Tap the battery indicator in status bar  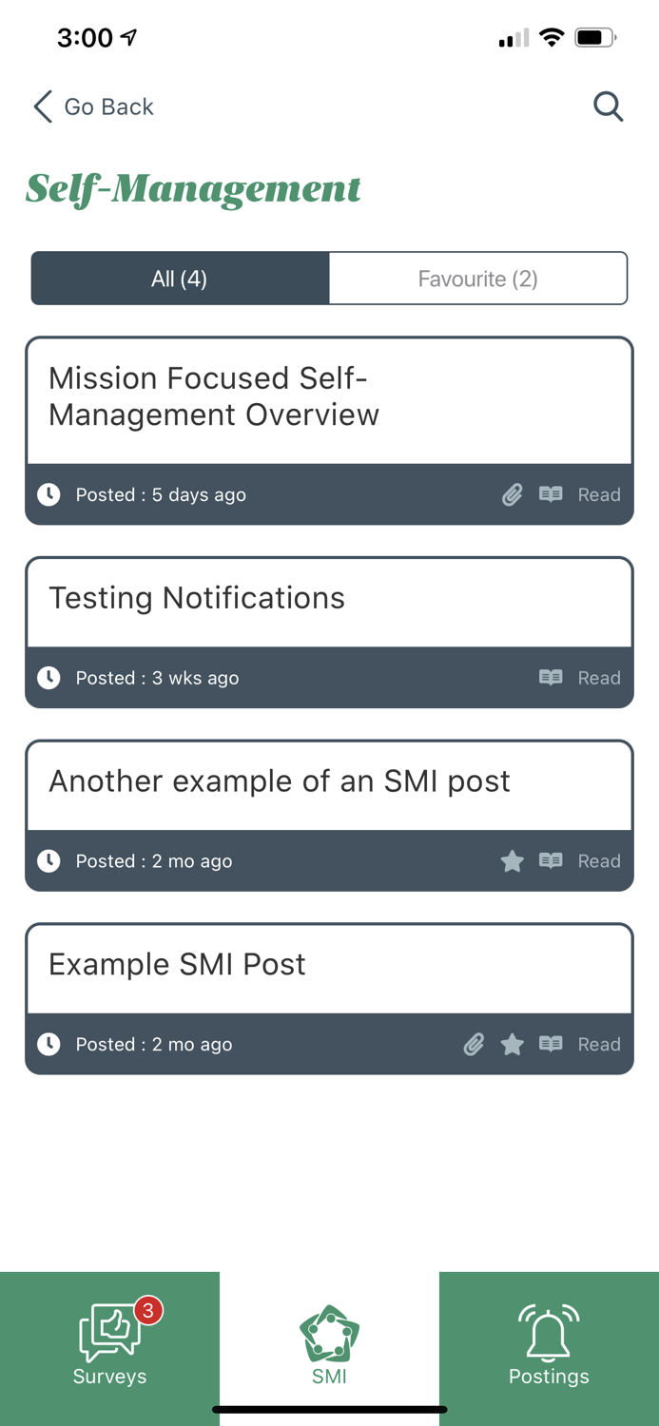[595, 38]
